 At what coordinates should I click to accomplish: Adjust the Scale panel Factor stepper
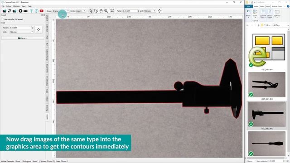[x=33, y=28]
